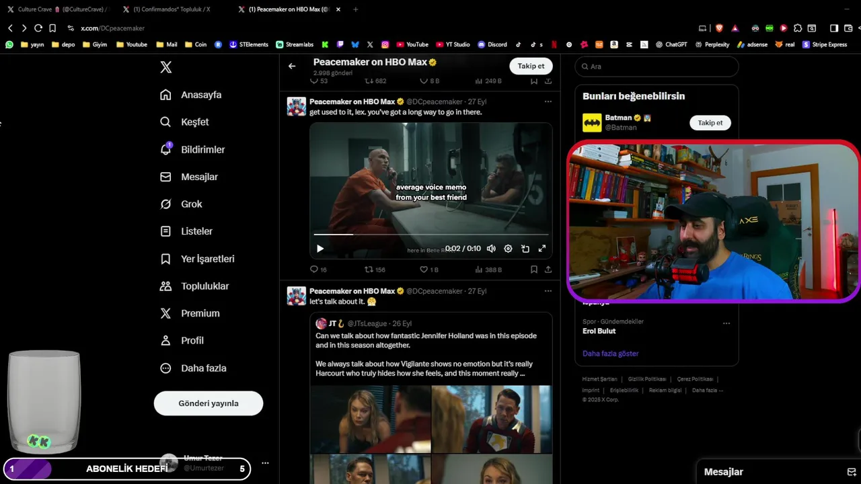Open the Streamlabs bookmark
This screenshot has width=861, height=484.
coord(295,44)
